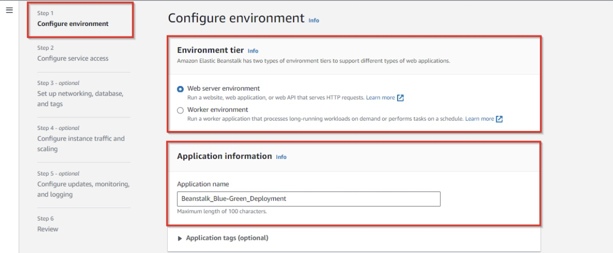
Task: Click Info link beside Environment tier heading
Action: click(x=253, y=51)
